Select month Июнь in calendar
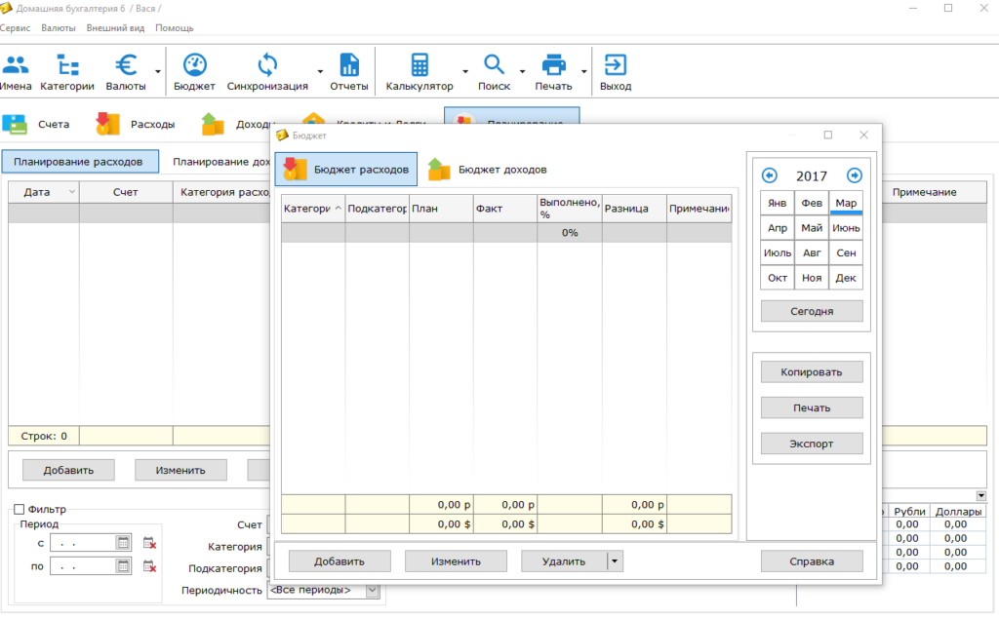 coord(846,228)
